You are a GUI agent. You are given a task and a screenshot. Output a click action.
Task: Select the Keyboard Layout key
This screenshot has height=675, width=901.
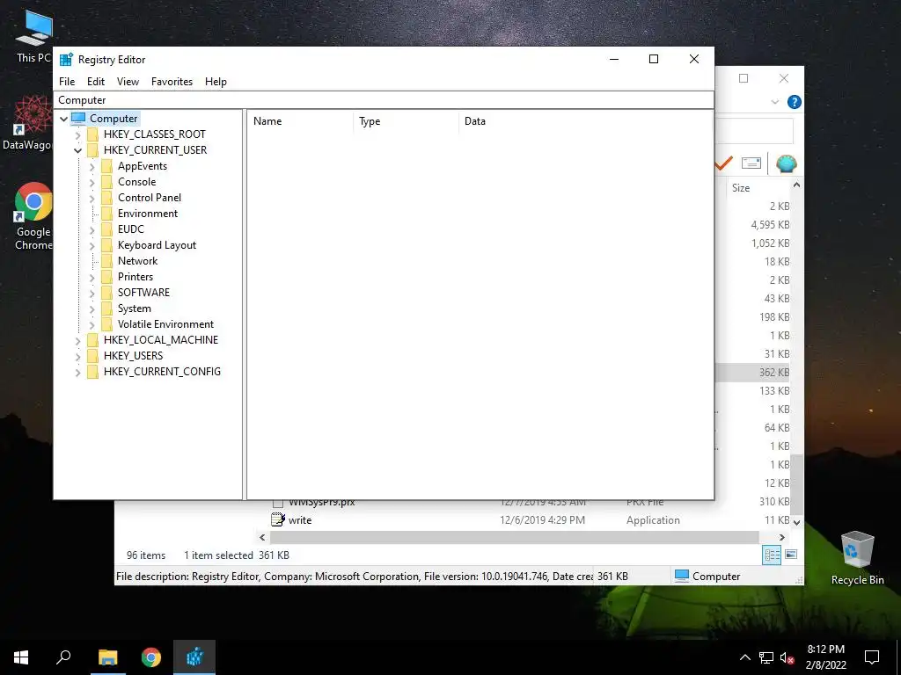pos(157,245)
